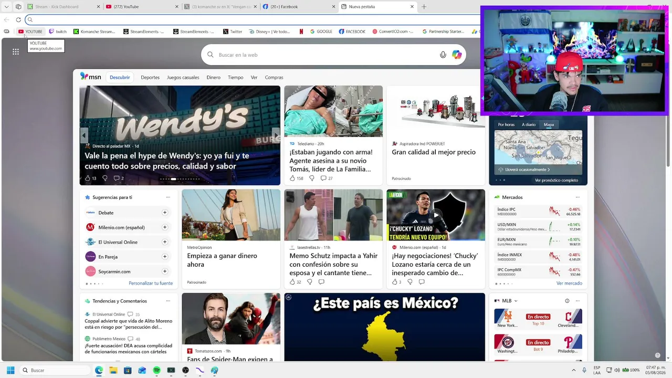Select the Juegos casuales MSN tab
Screen dimensions: 672x378
pos(183,77)
